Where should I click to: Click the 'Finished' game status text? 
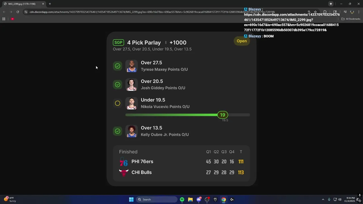(128, 152)
